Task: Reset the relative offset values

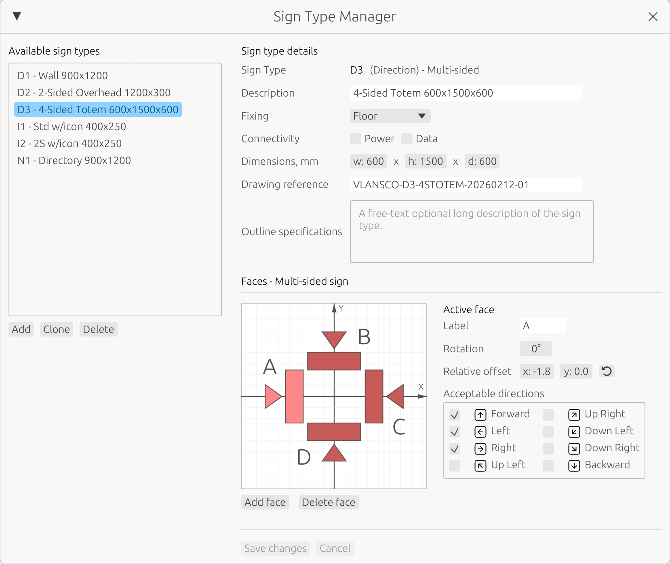Action: [607, 371]
